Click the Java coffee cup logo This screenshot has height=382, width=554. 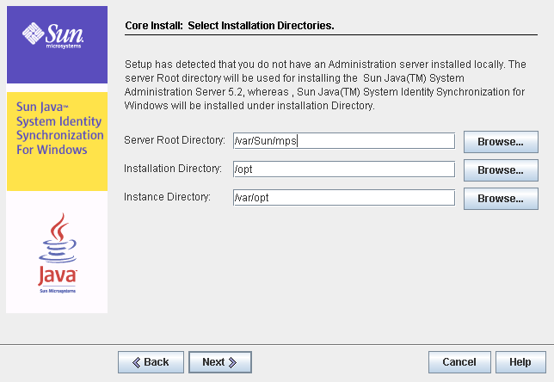(x=58, y=253)
